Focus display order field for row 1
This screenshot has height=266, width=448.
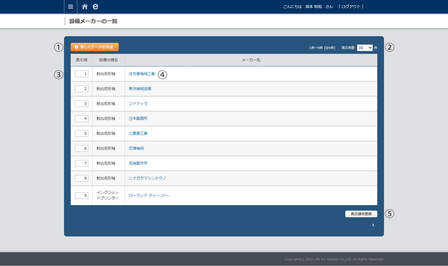coord(82,74)
